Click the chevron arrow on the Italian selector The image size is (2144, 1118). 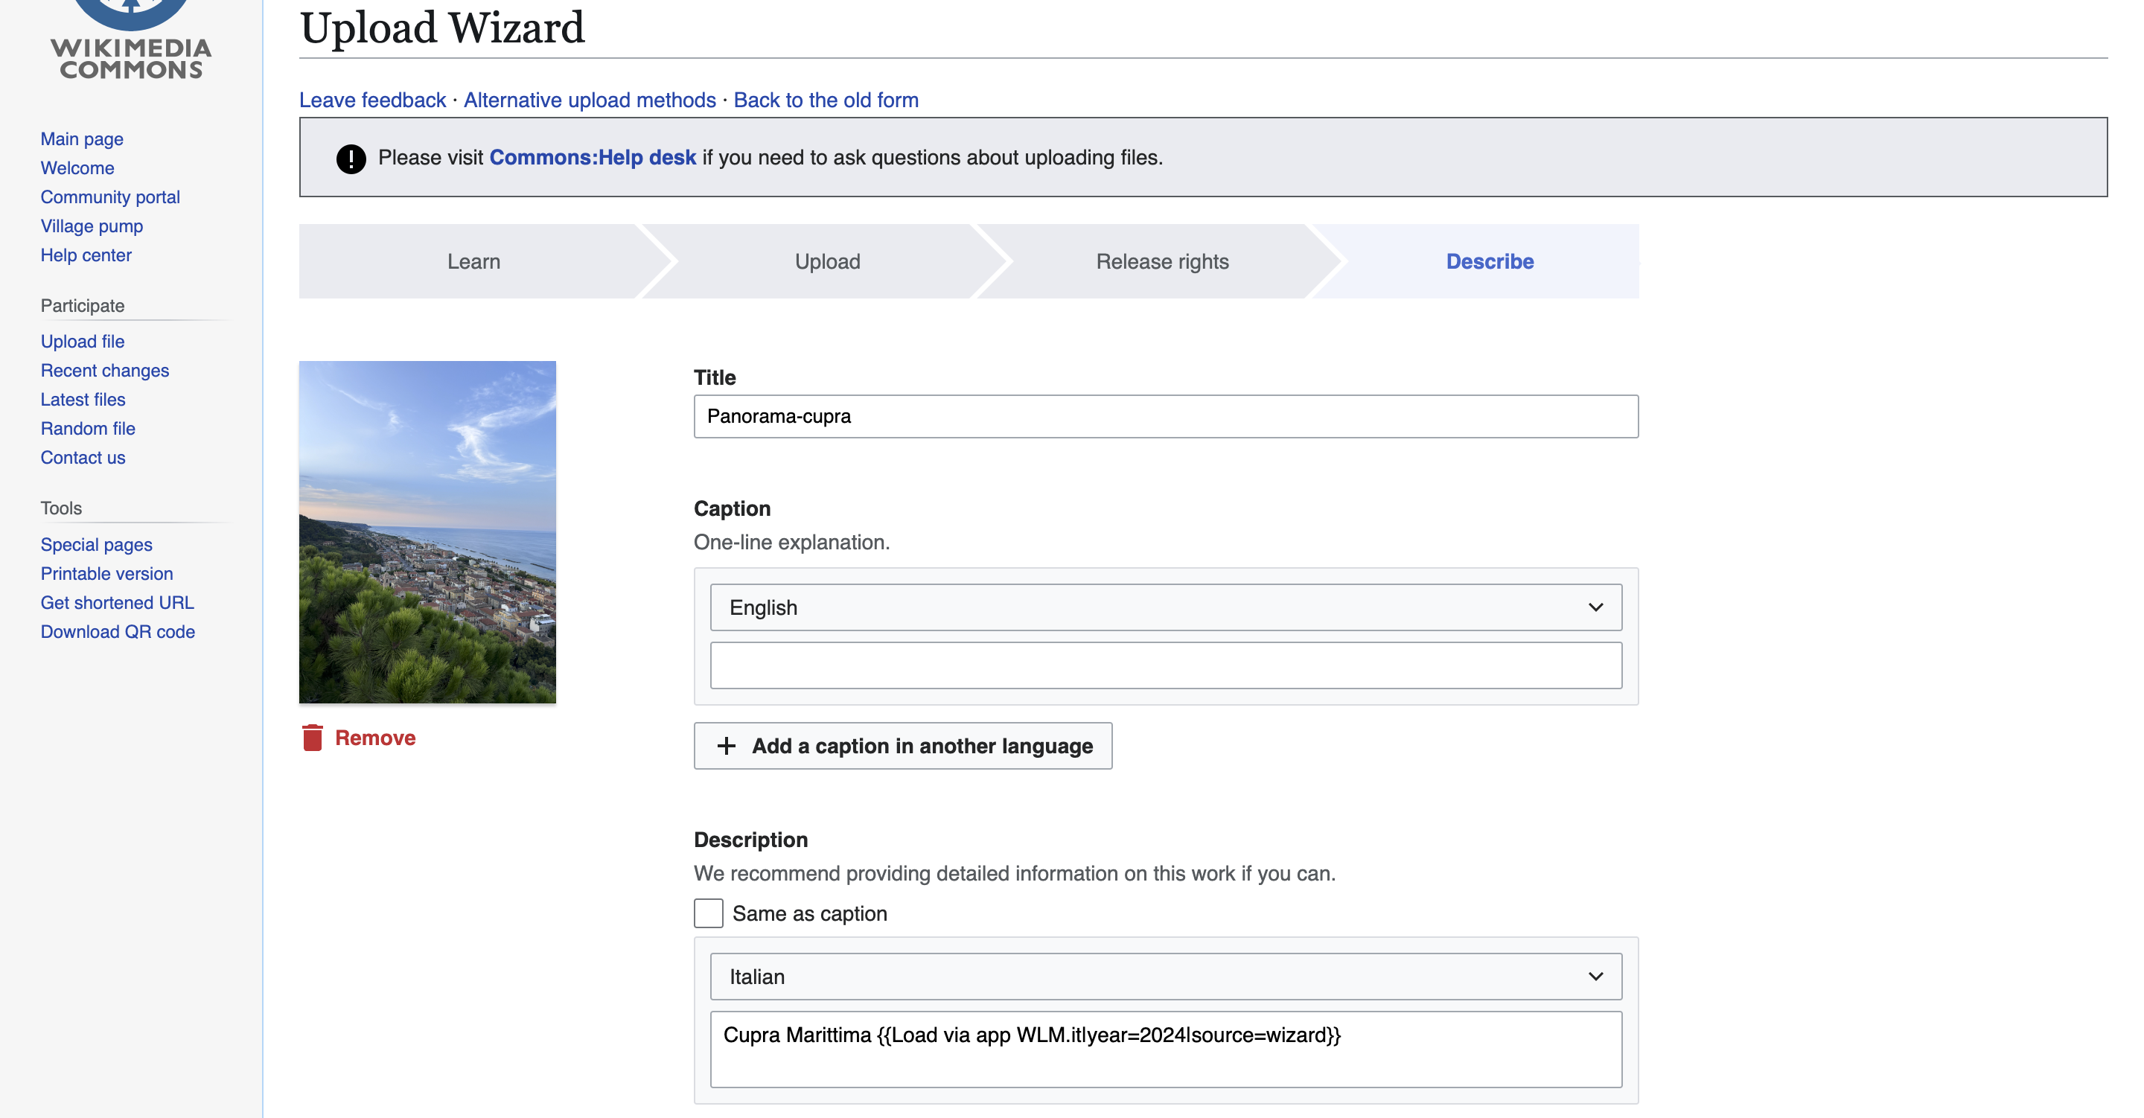(1595, 977)
